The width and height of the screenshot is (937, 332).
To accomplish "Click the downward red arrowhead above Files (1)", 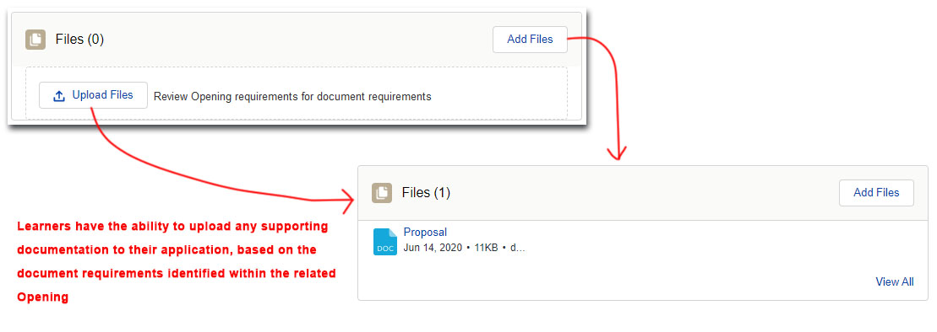I will 618,152.
